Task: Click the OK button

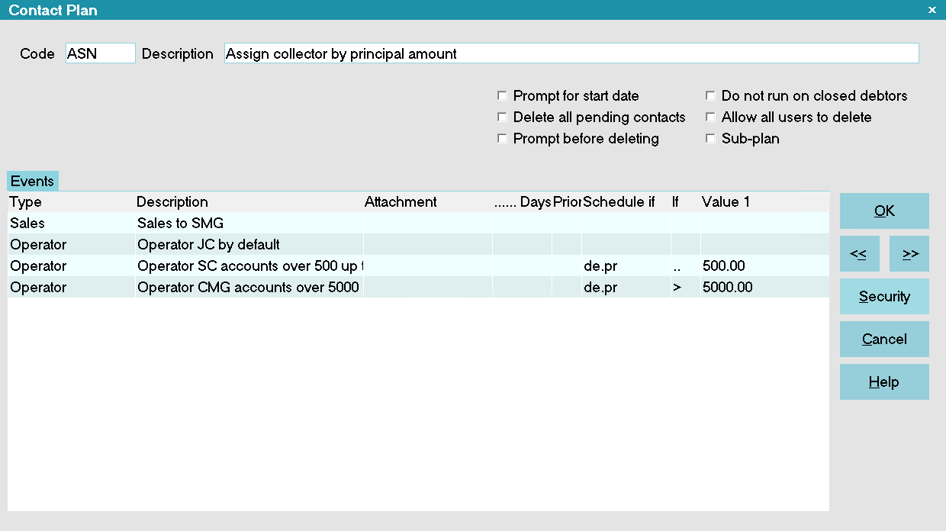Action: coord(884,211)
